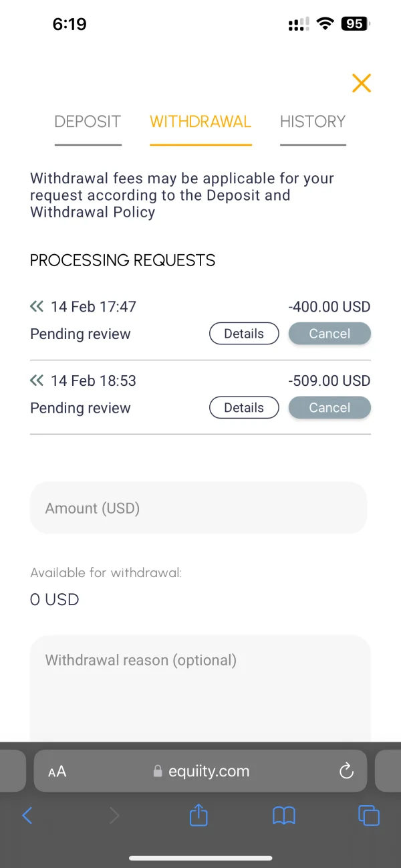Open Safari's AA text size menu
Image resolution: width=401 pixels, height=868 pixels.
point(57,772)
